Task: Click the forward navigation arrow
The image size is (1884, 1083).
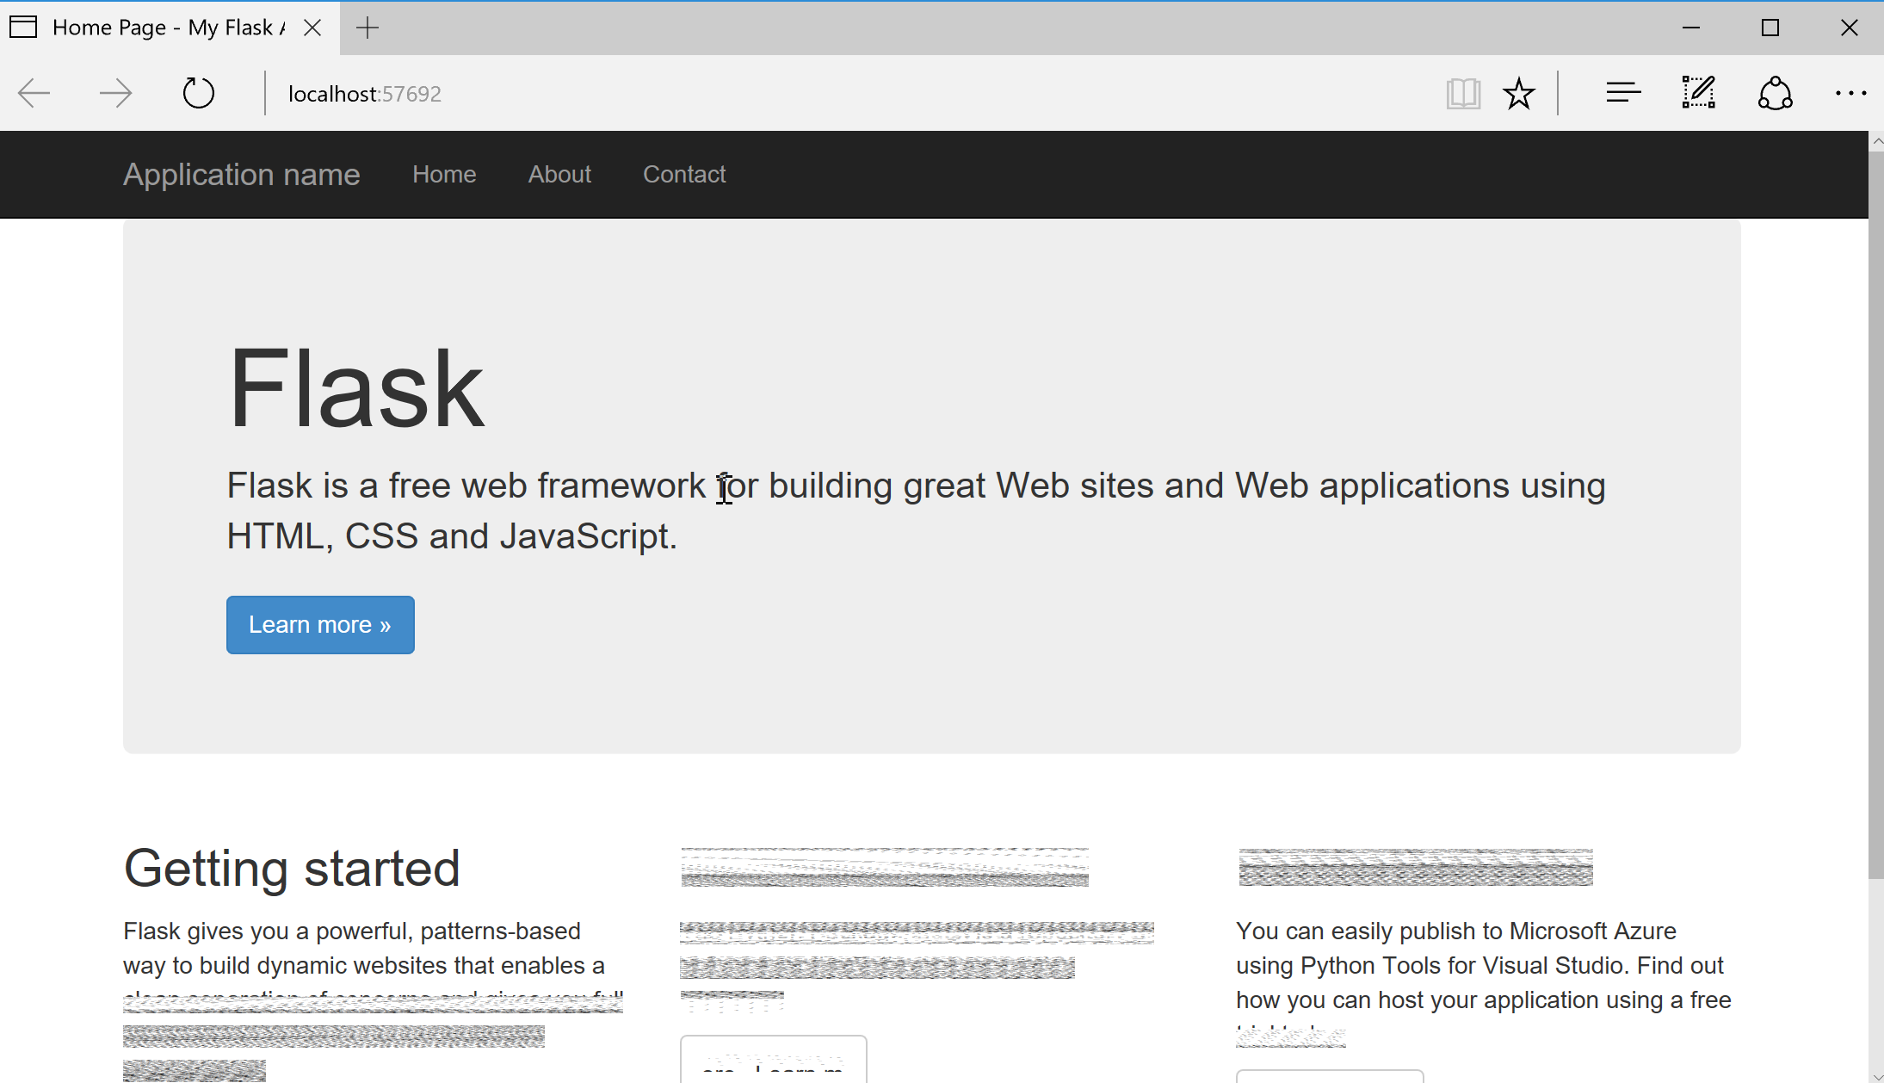Action: click(x=115, y=93)
